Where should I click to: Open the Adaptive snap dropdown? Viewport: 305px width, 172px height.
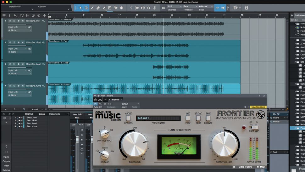click(x=206, y=6)
